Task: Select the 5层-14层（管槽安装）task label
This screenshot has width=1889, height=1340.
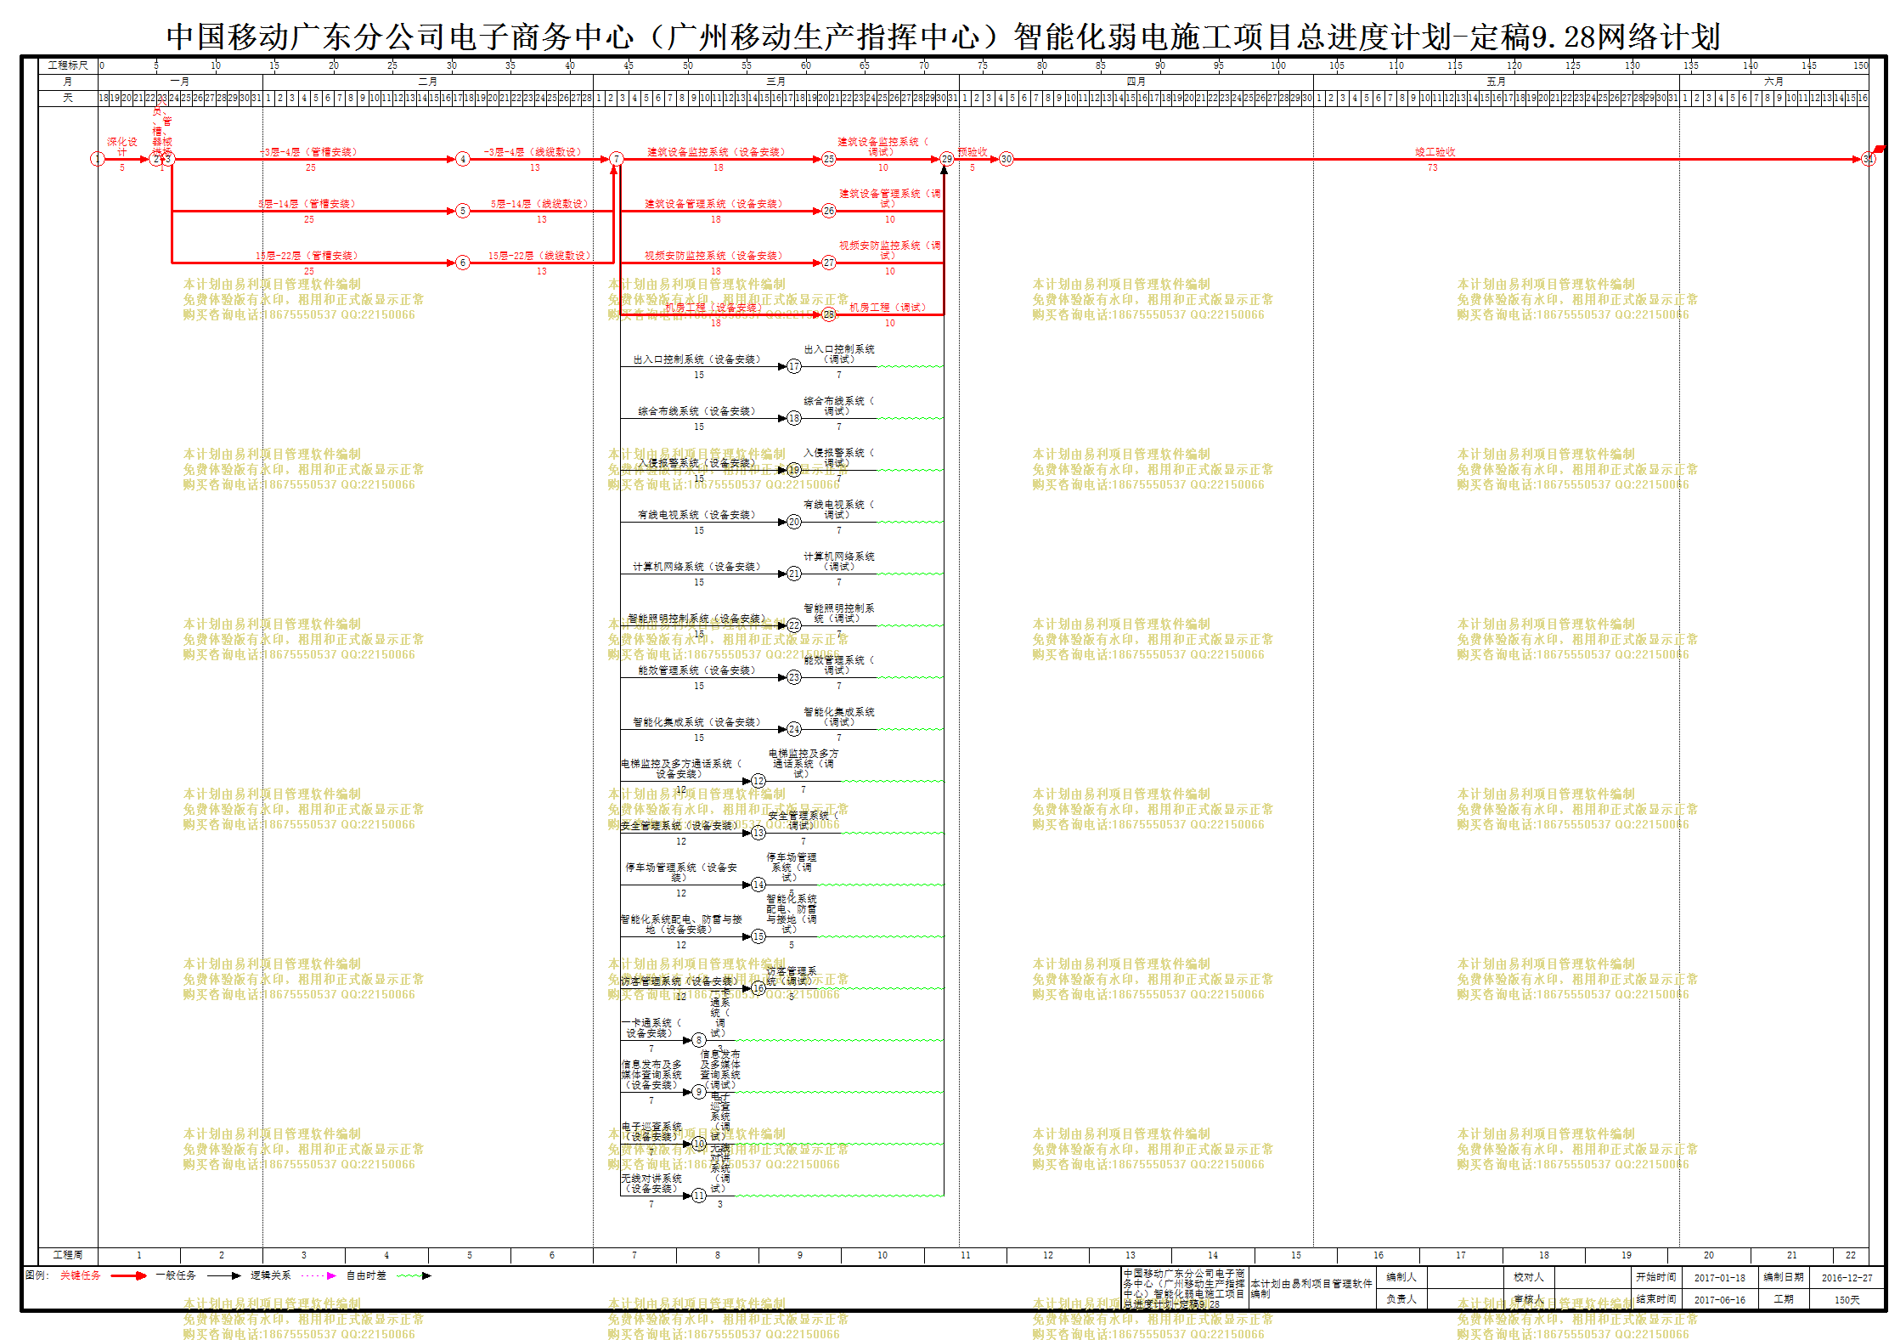Action: point(308,204)
